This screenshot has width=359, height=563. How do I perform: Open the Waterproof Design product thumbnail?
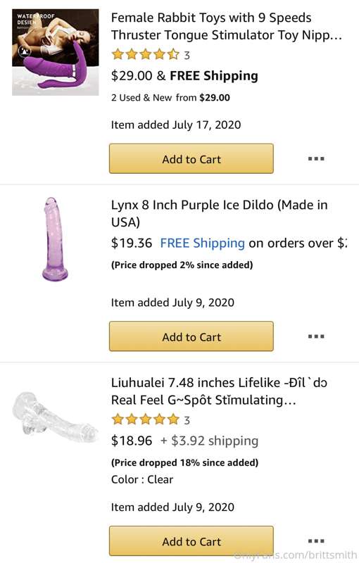click(56, 52)
